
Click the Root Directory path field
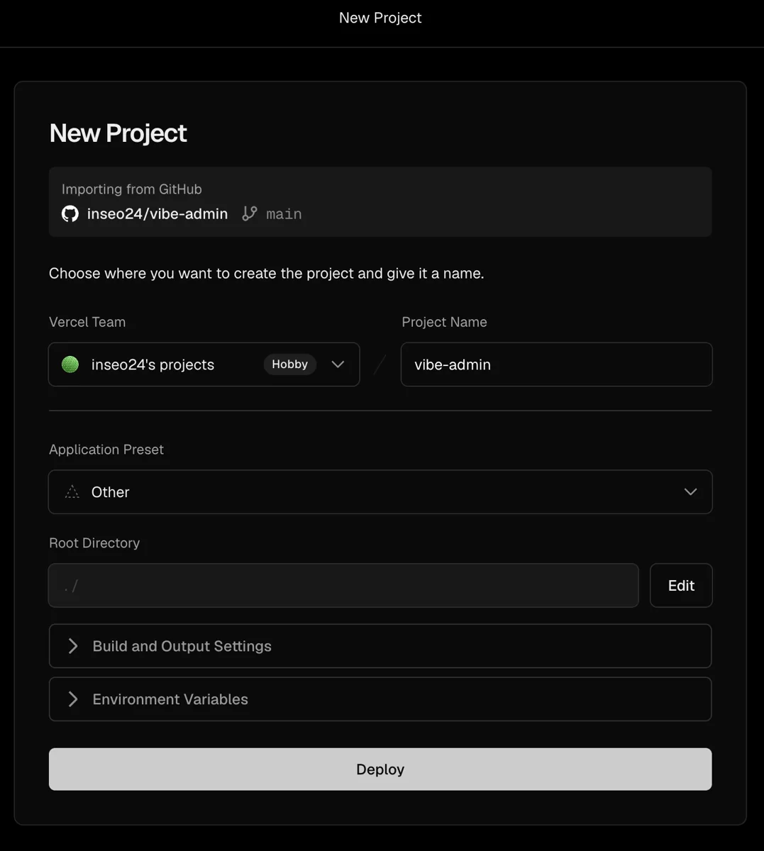[x=343, y=585]
